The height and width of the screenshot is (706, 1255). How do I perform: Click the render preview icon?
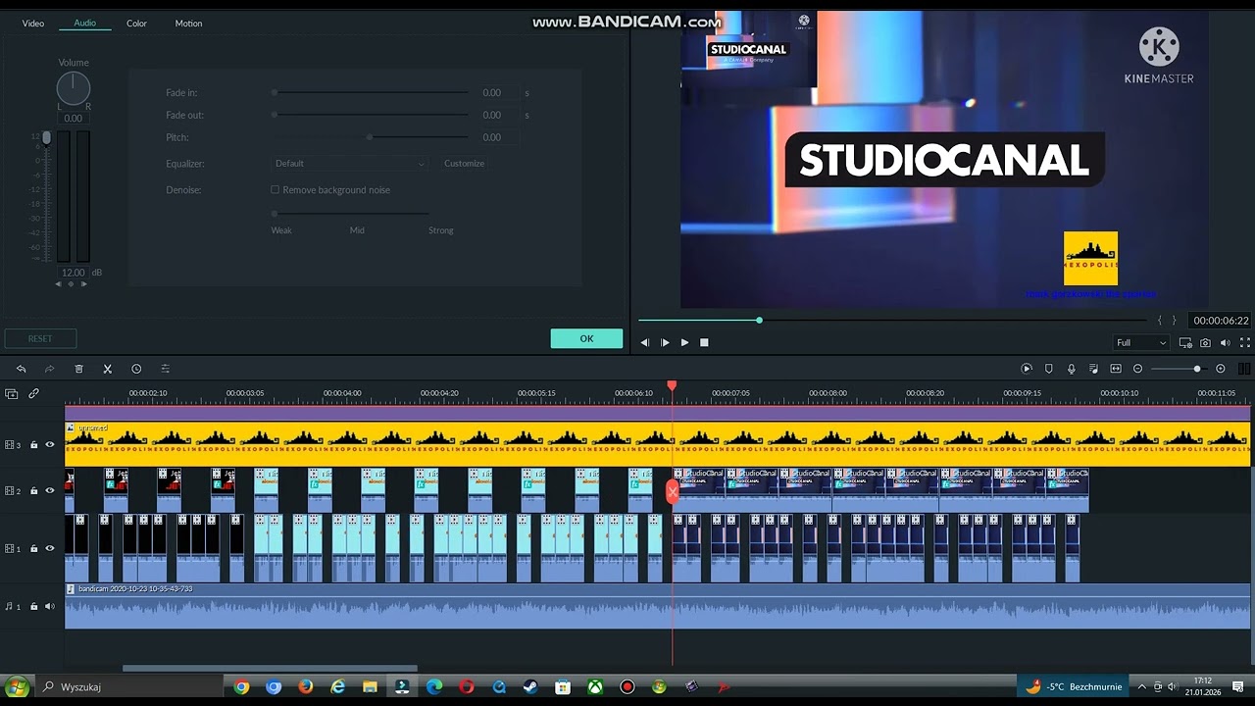click(1027, 369)
